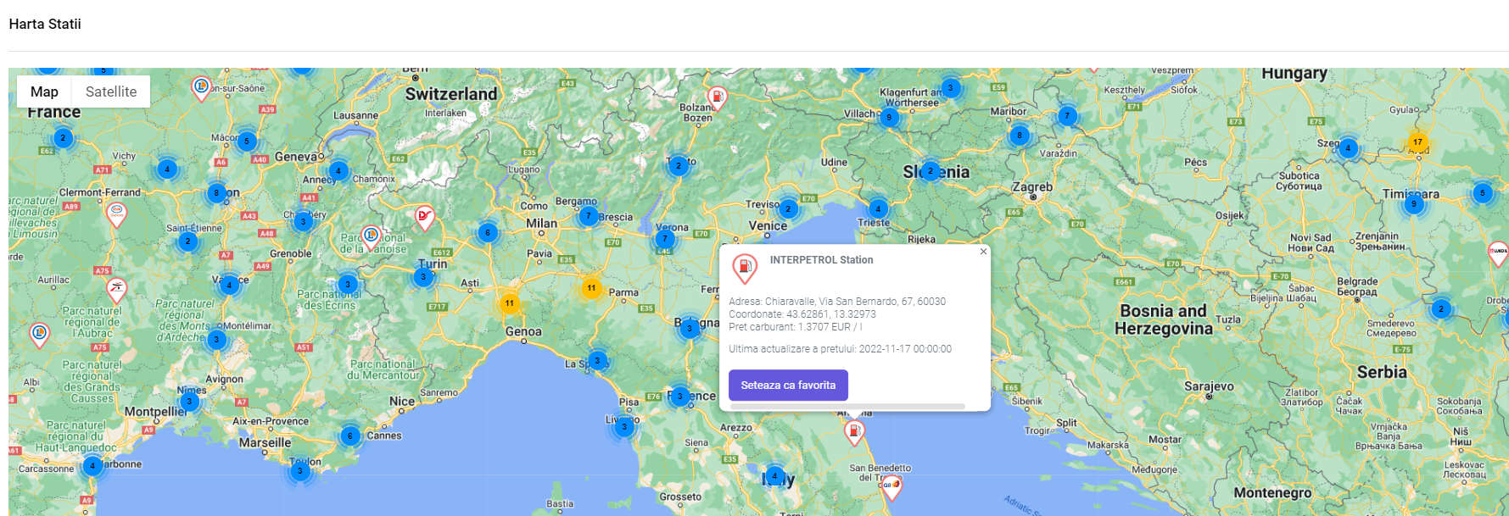Expand the yellow 11 cluster near Parma

(591, 288)
